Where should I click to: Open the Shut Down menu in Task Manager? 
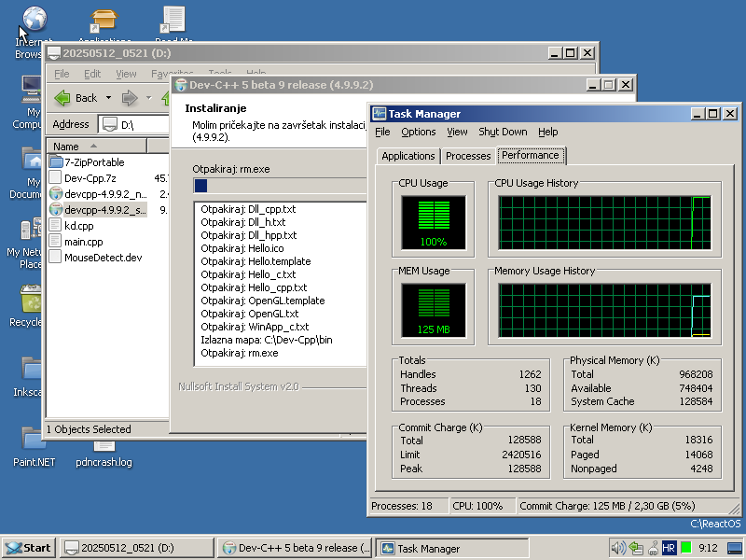coord(503,132)
